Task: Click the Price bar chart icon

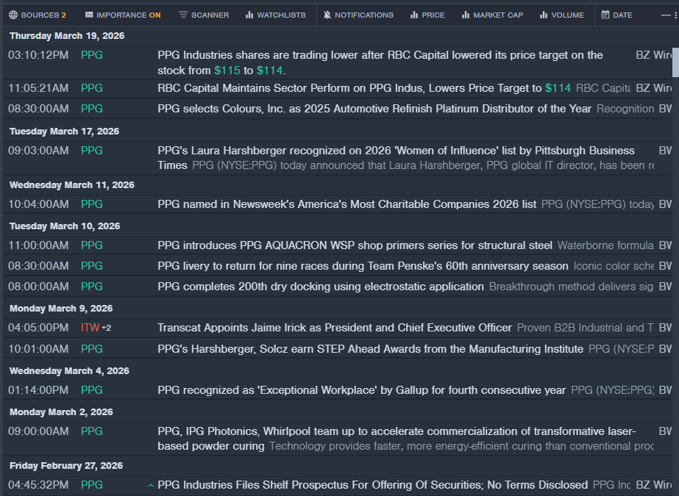Action: click(414, 15)
